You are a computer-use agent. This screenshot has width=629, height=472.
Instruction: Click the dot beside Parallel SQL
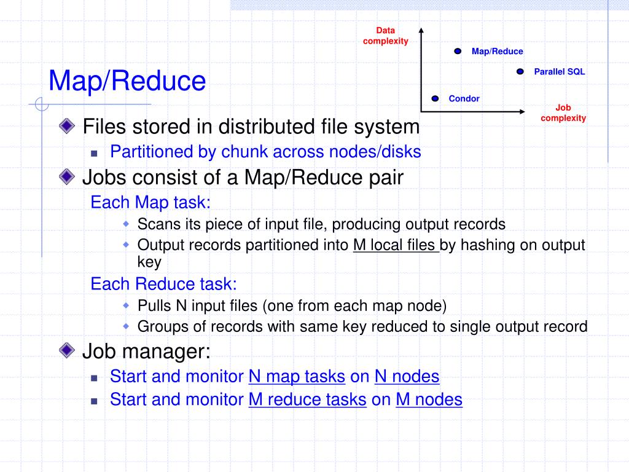[520, 71]
